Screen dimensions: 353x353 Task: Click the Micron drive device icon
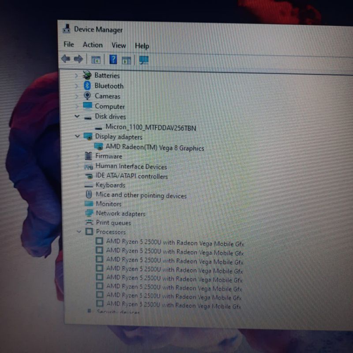click(x=98, y=128)
